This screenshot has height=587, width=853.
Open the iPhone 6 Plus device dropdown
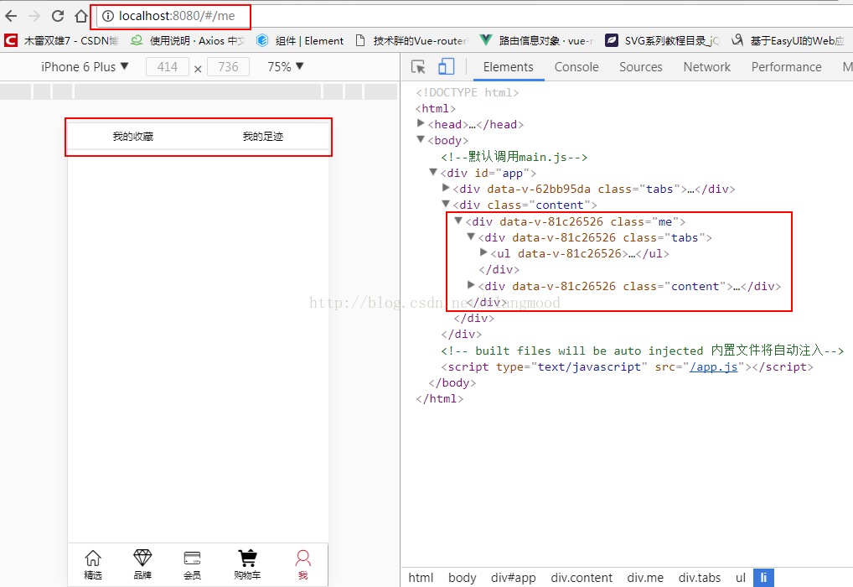pyautogui.click(x=85, y=66)
